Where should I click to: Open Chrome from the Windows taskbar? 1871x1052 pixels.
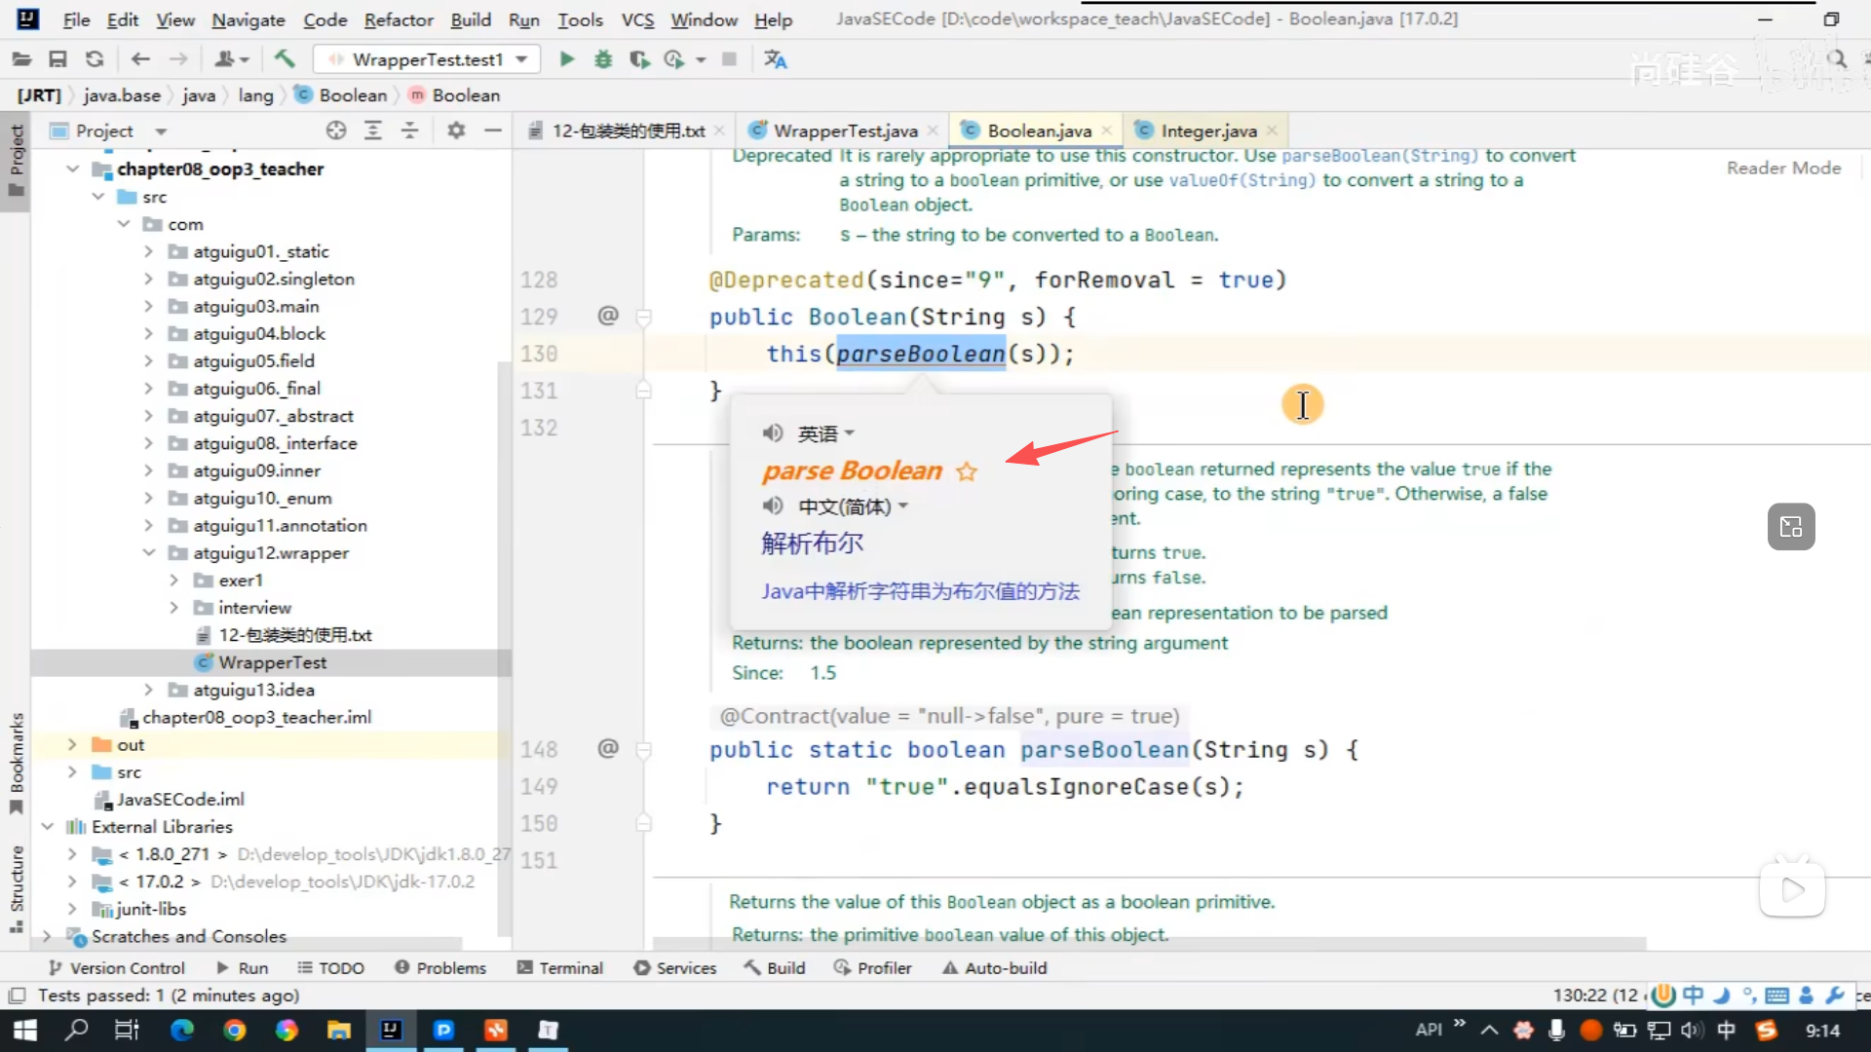[x=235, y=1030]
